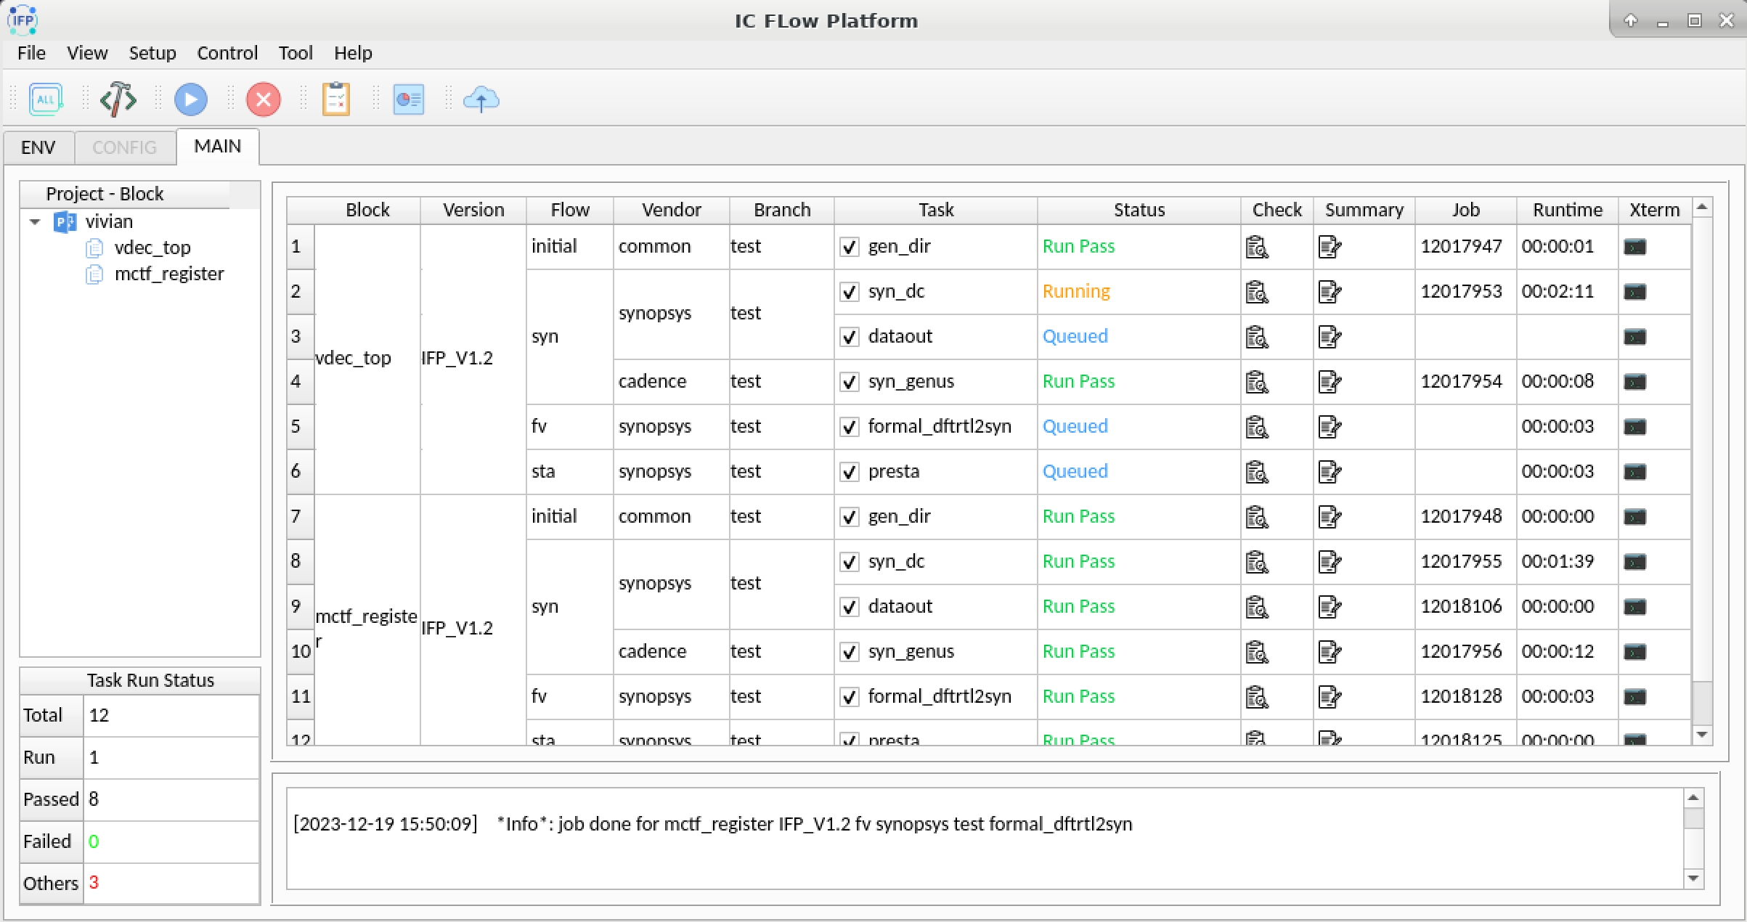Click the Select ALL toolbar icon

click(x=46, y=99)
